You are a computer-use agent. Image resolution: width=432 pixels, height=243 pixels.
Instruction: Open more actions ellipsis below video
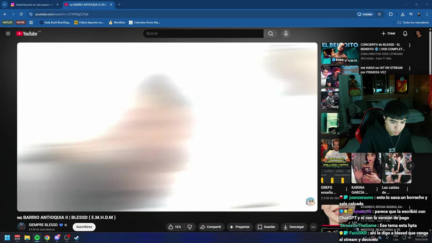[x=313, y=227]
